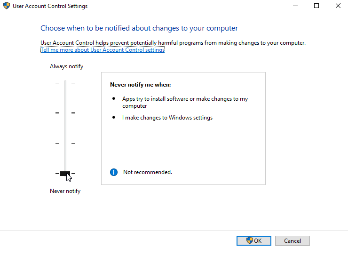This screenshot has width=348, height=256.
Task: Click the shield icon on the OK button
Action: 249,240
